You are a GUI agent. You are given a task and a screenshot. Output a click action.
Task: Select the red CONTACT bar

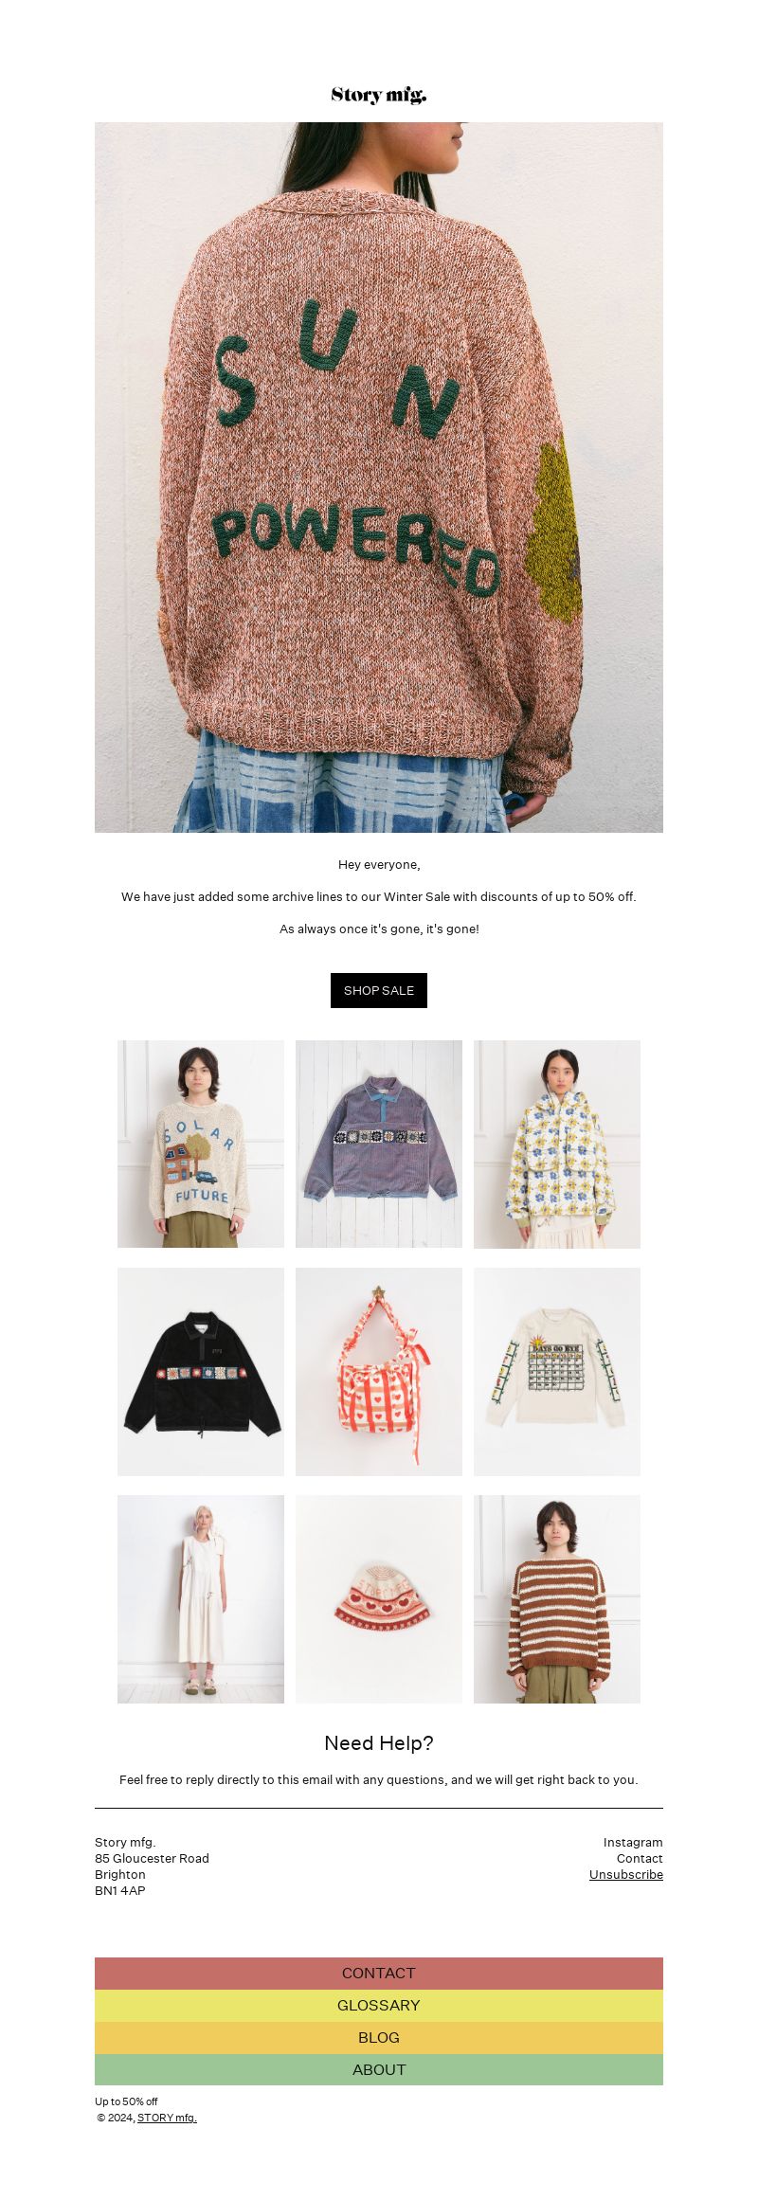click(x=379, y=1974)
